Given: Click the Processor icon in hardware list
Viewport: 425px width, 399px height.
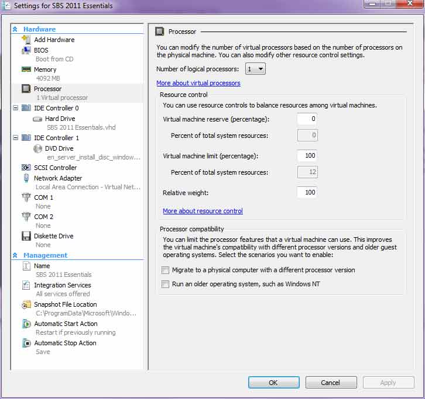Looking at the screenshot, I should click(x=26, y=89).
